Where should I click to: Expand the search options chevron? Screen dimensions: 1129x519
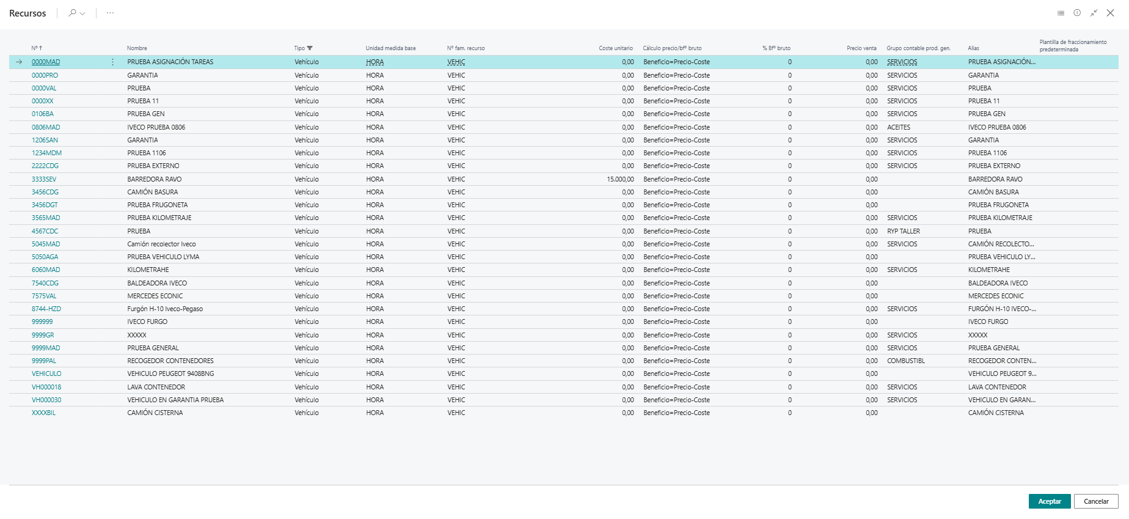click(82, 13)
